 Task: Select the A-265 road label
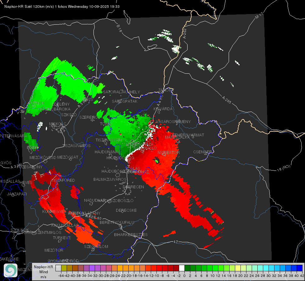coord(226,100)
